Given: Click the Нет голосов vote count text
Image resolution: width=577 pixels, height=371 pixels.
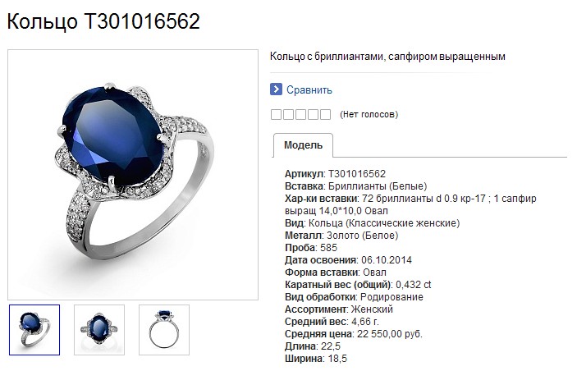Looking at the screenshot, I should (x=369, y=114).
